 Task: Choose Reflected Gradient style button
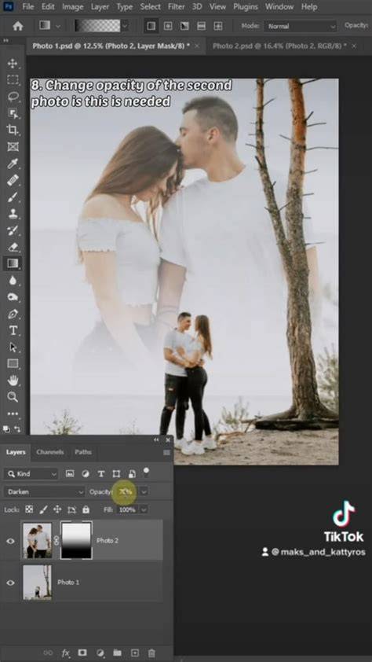click(x=202, y=26)
